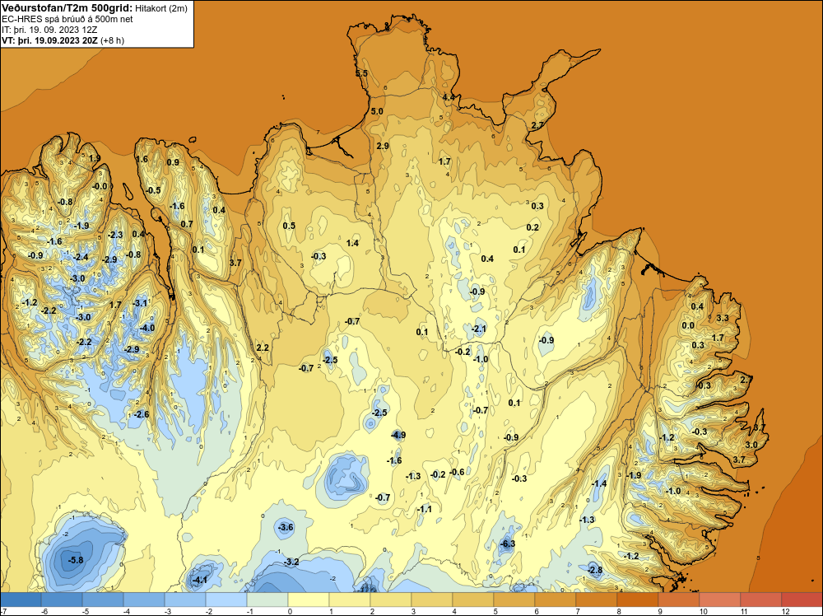This screenshot has width=823, height=616.
Task: Click the -2.3 temperature label
Action: (x=115, y=235)
